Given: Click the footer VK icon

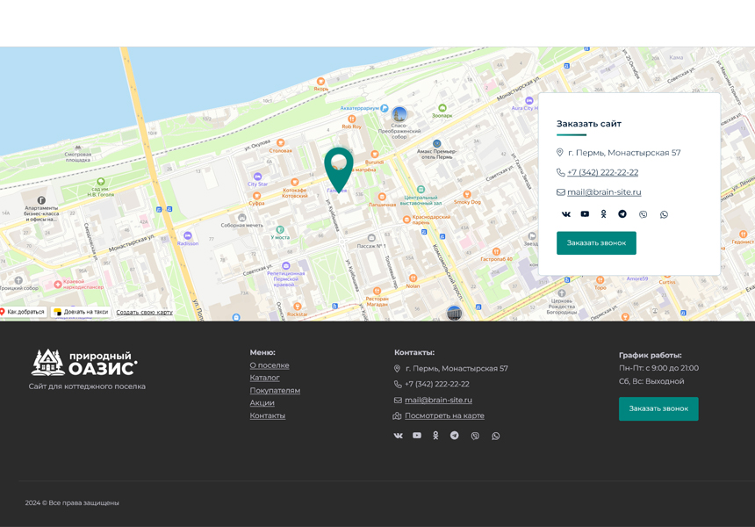Looking at the screenshot, I should (x=398, y=436).
